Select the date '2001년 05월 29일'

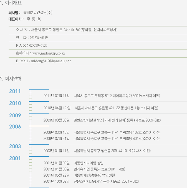(57, 175)
